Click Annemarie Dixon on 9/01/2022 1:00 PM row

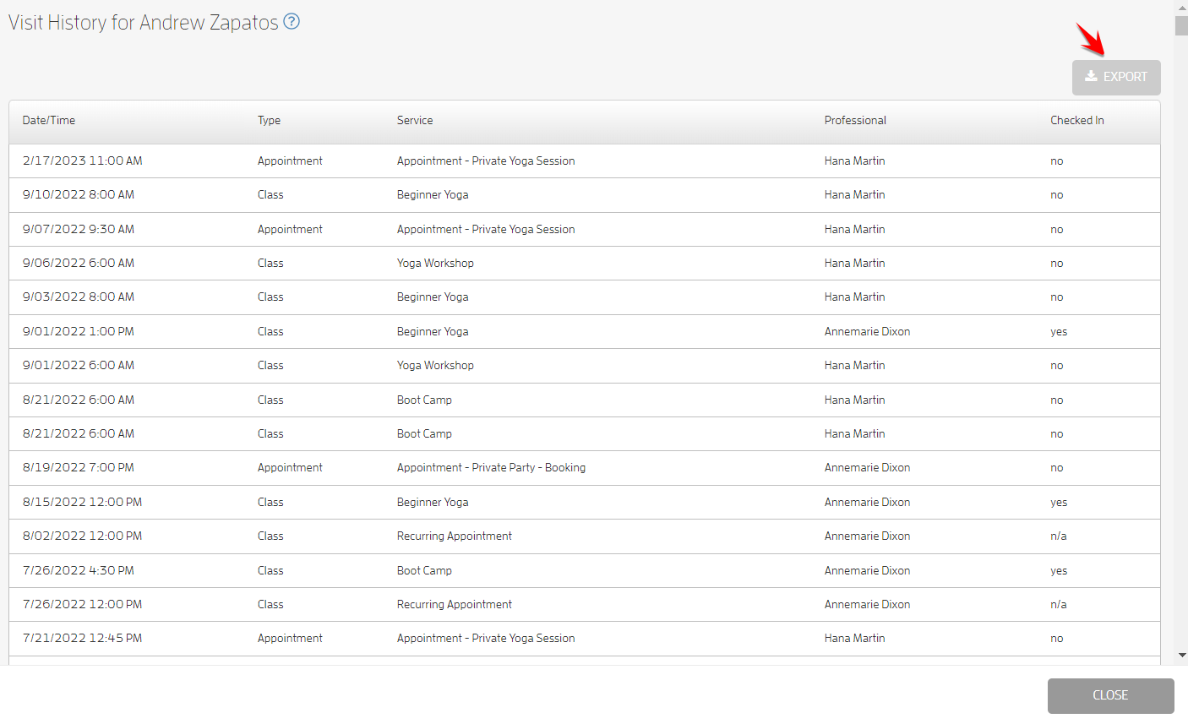coord(867,331)
